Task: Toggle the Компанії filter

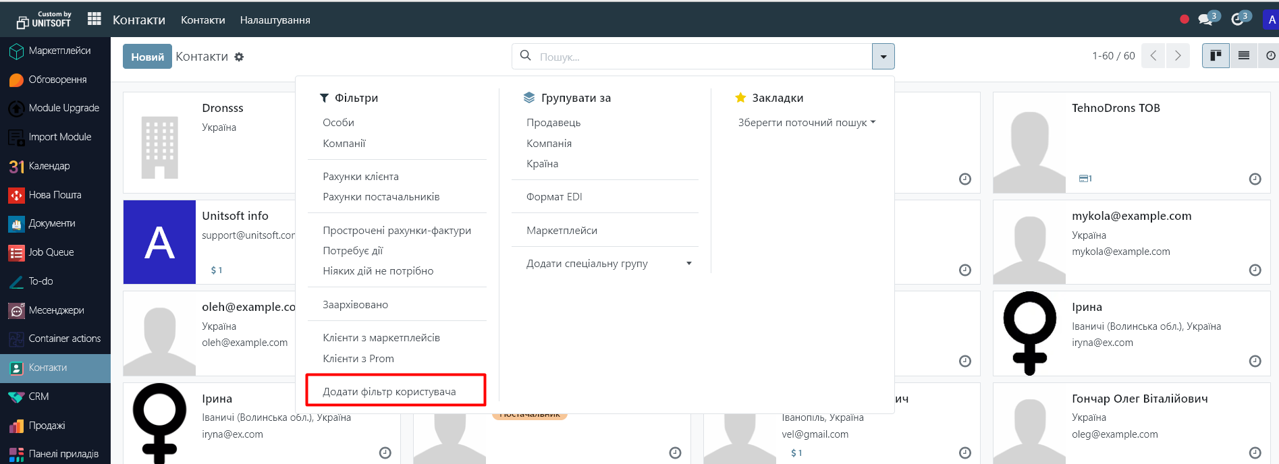Action: [x=344, y=144]
